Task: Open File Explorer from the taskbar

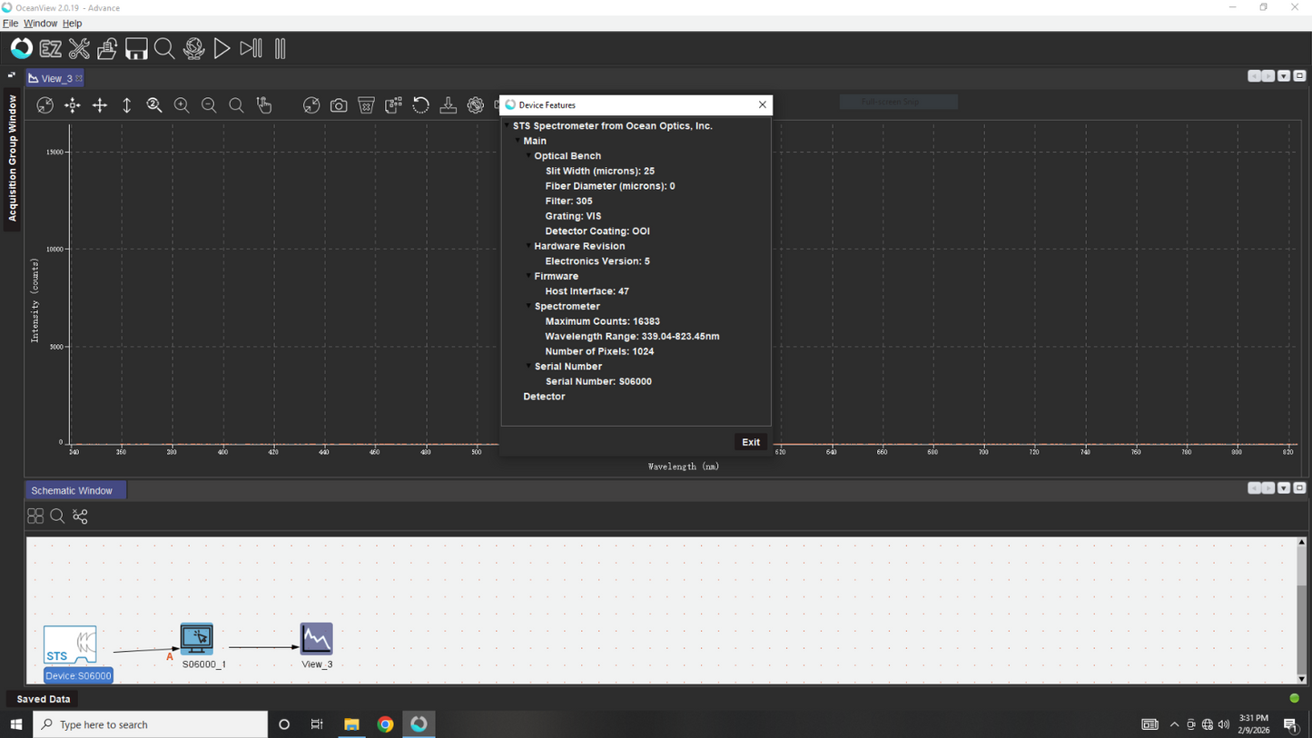Action: (x=351, y=724)
